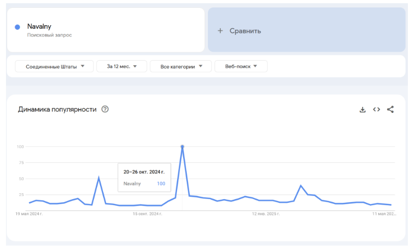
Task: Open the Соединенные Штаты region dropdown
Action: 54,67
